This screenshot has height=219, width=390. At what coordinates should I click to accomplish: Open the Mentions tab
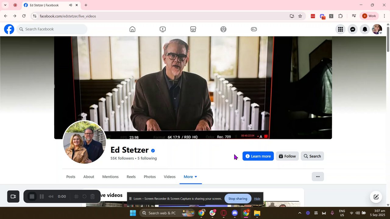[110, 177]
